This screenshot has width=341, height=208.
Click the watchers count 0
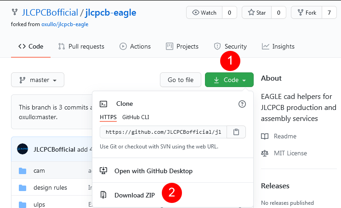pos(229,12)
